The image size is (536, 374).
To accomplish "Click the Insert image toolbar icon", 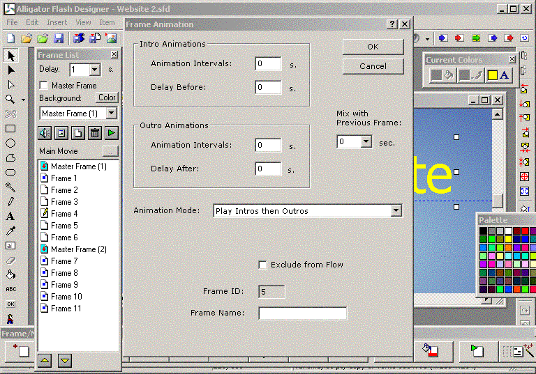I will click(x=111, y=38).
